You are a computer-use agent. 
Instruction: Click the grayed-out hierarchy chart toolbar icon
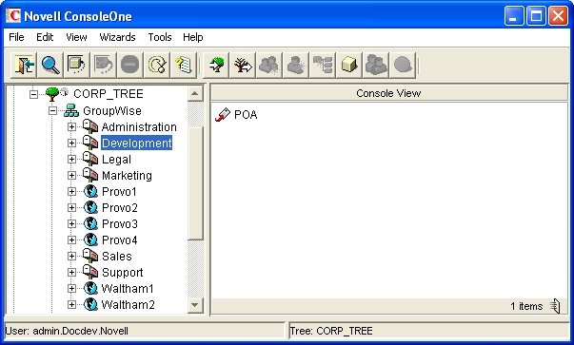pos(323,66)
